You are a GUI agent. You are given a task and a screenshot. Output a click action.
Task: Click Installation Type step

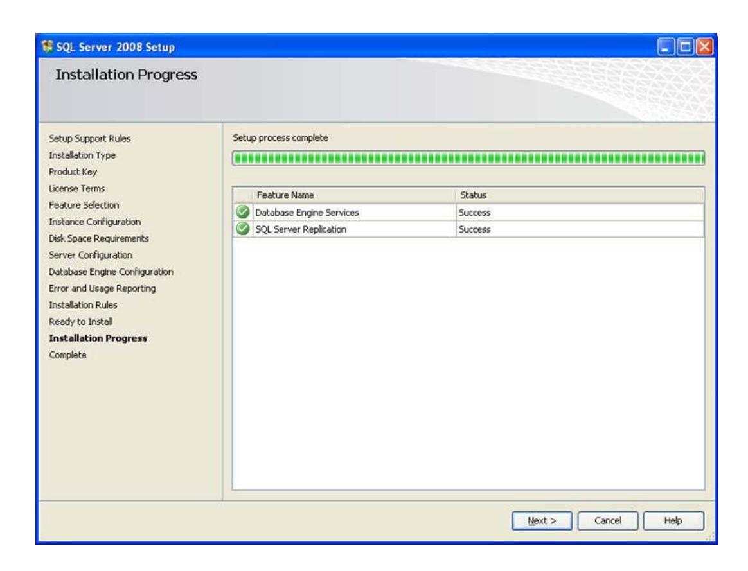pos(82,155)
